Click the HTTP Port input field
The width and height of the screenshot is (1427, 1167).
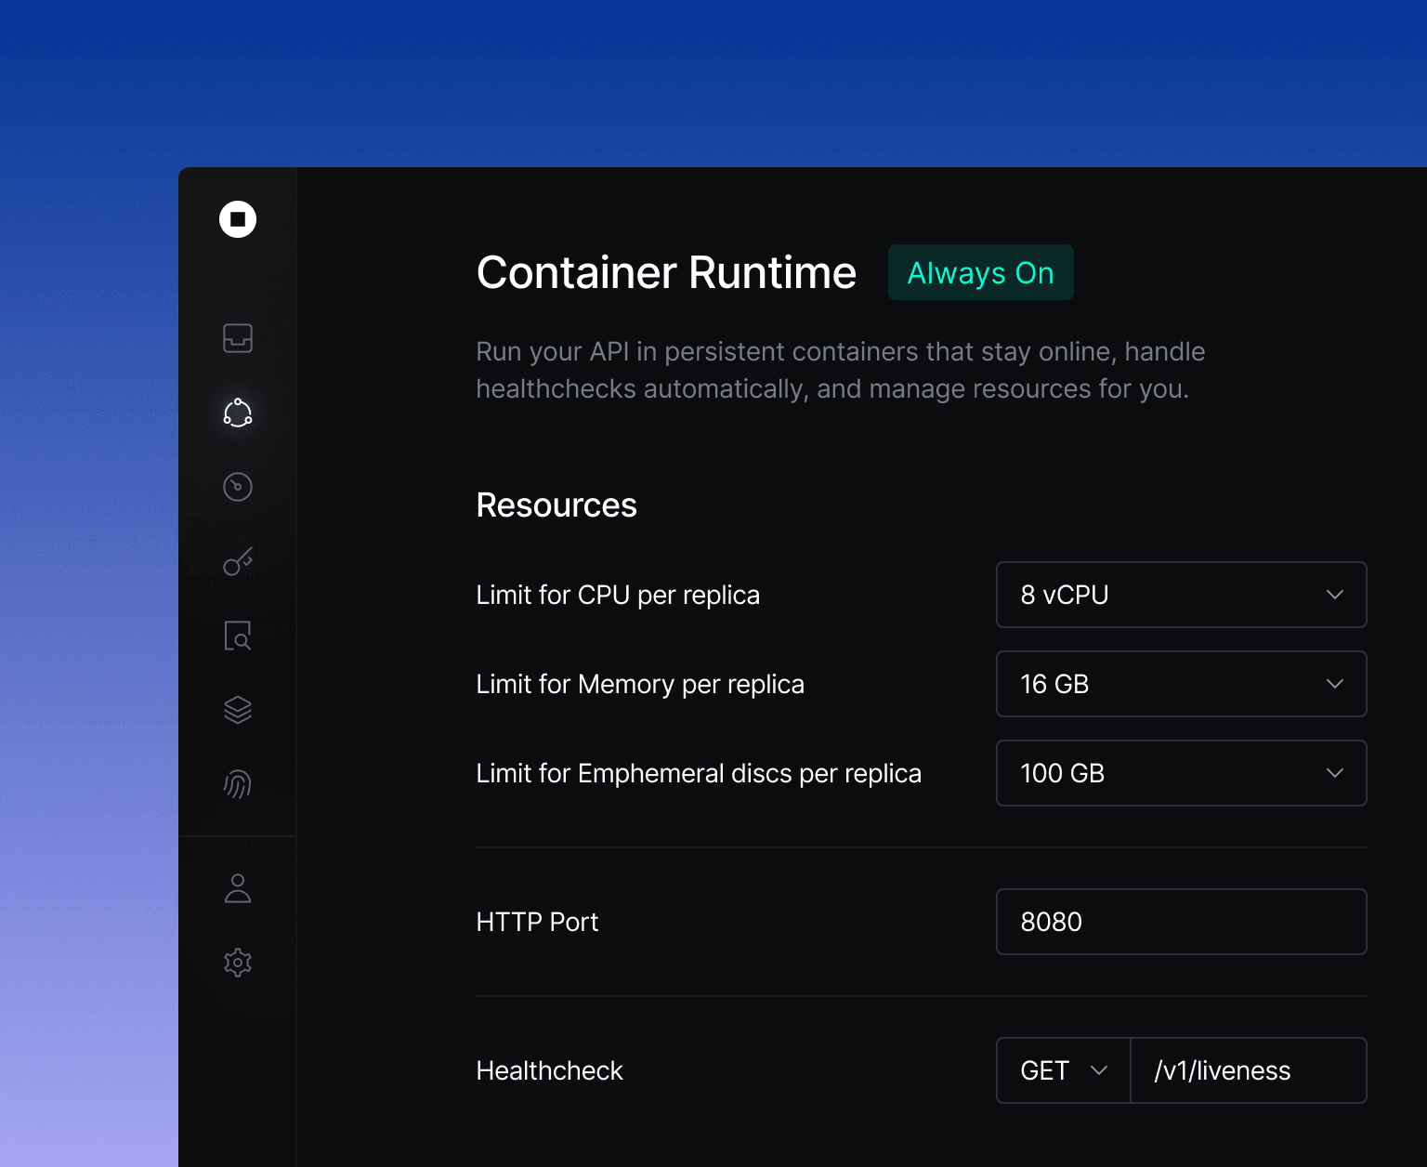click(x=1181, y=922)
